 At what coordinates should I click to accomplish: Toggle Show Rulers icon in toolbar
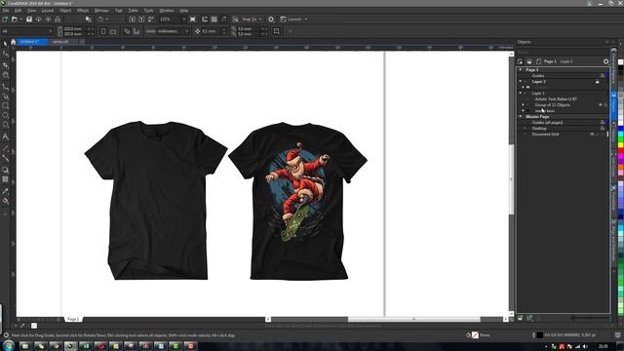click(205, 19)
